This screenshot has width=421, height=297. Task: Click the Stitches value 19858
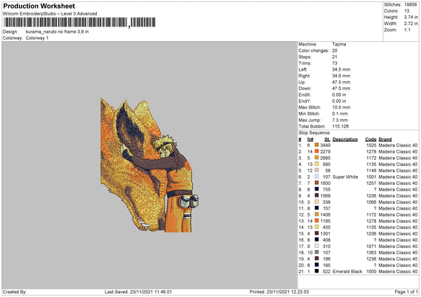click(x=410, y=5)
